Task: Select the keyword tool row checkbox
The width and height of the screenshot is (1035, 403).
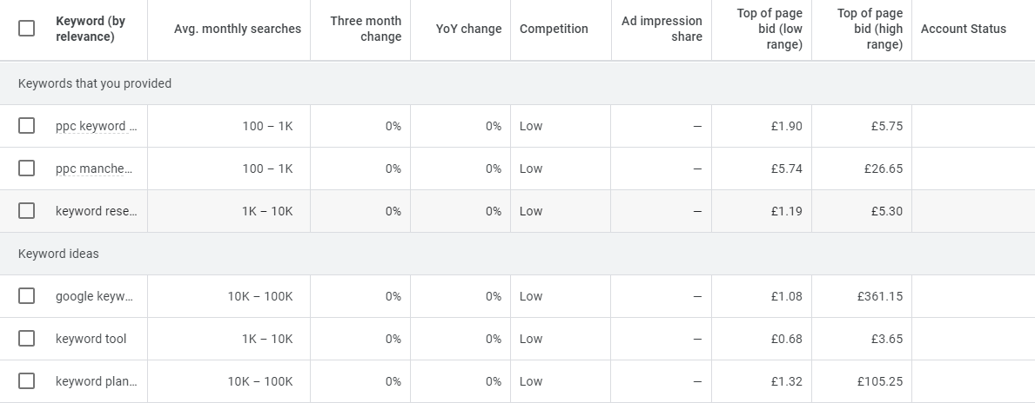Action: click(x=26, y=339)
